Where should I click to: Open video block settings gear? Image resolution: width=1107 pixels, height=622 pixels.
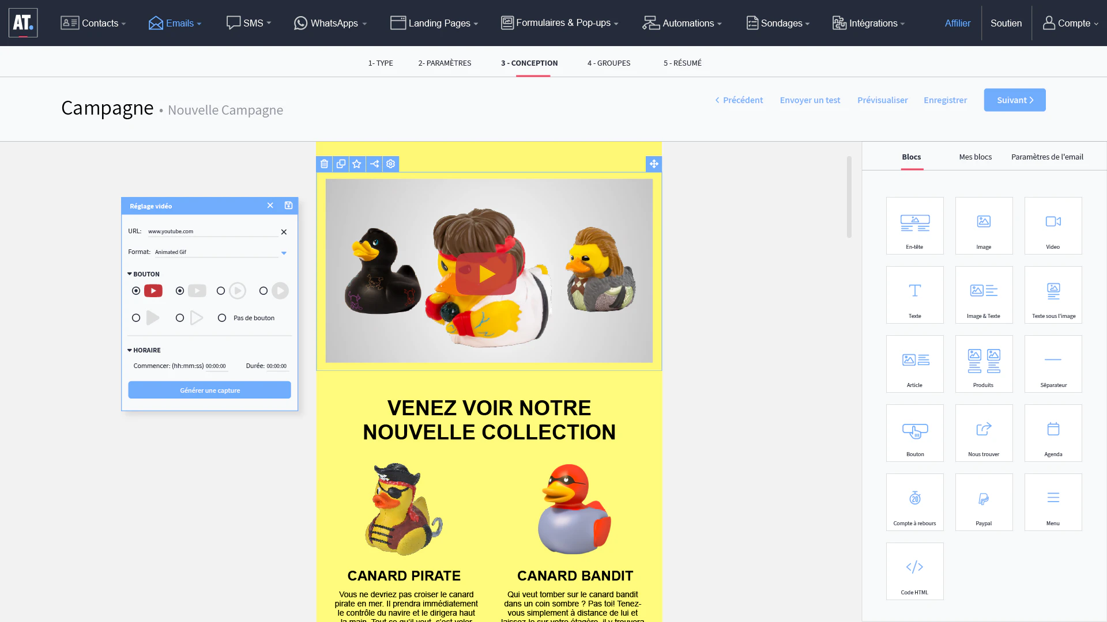(391, 164)
